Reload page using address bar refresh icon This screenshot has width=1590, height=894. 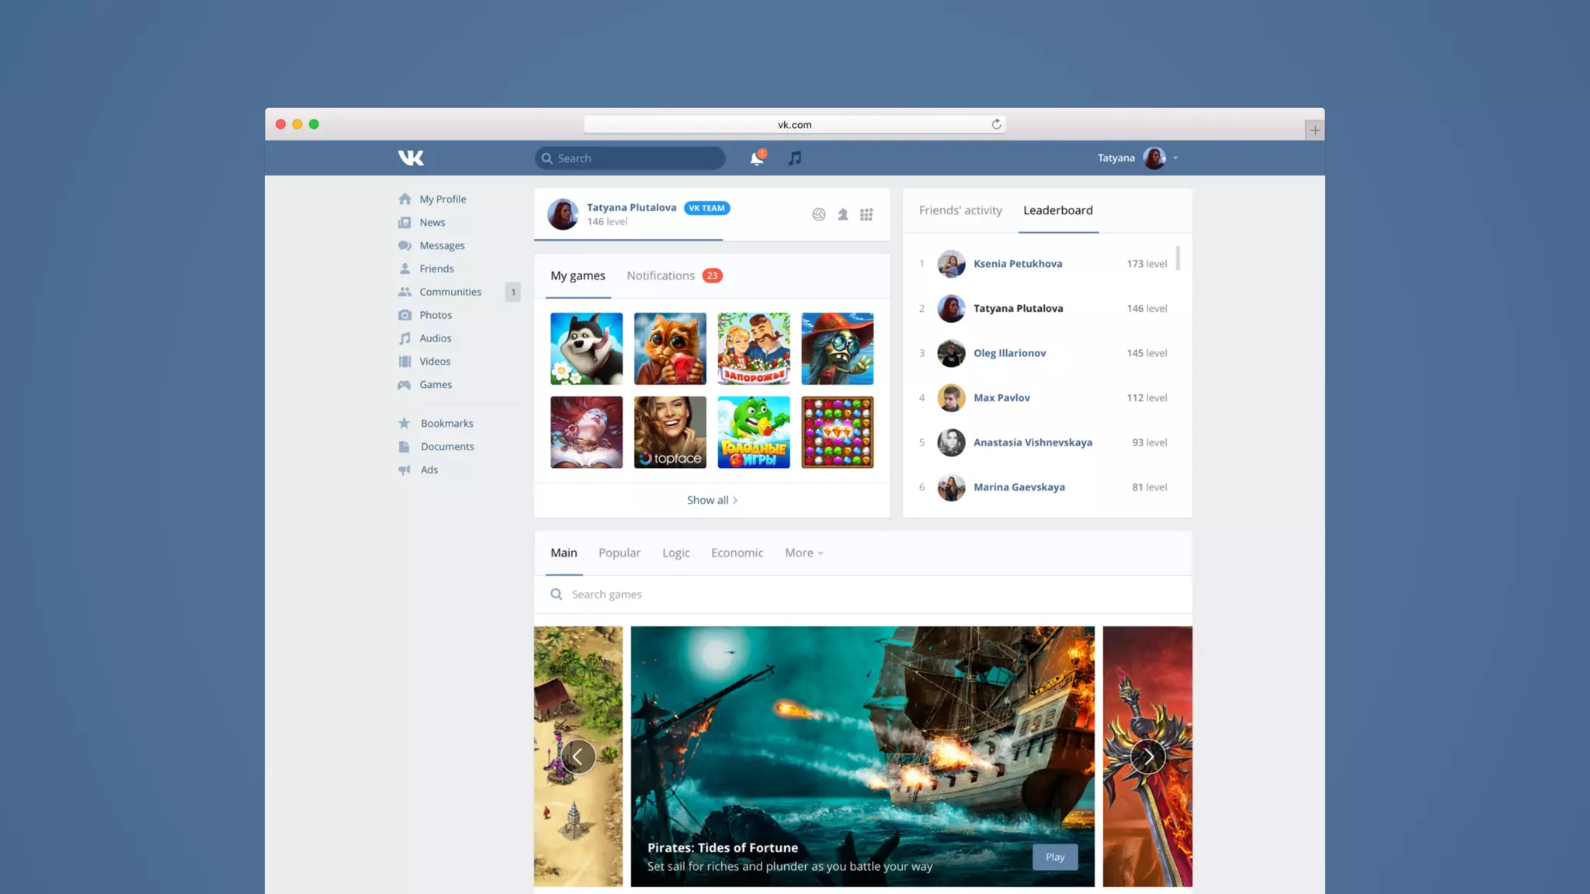[996, 124]
